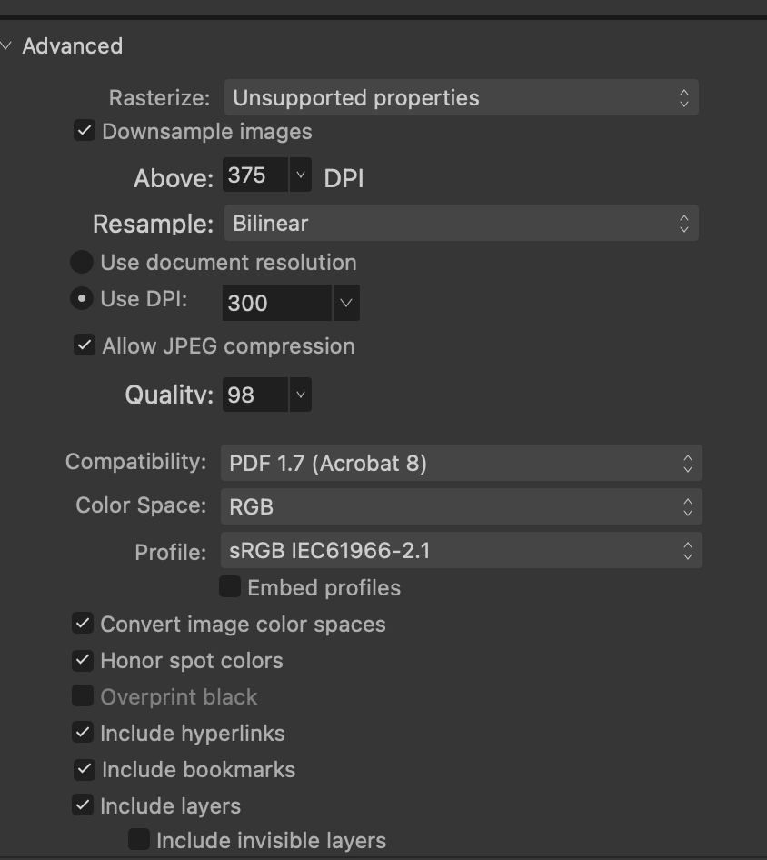Select Use document resolution radio
This screenshot has height=860, width=767.
[x=82, y=262]
